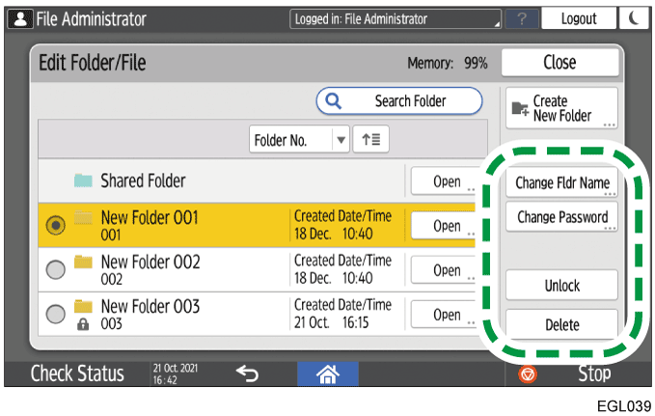The width and height of the screenshot is (655, 416).
Task: Open Check Status screen
Action: [77, 374]
